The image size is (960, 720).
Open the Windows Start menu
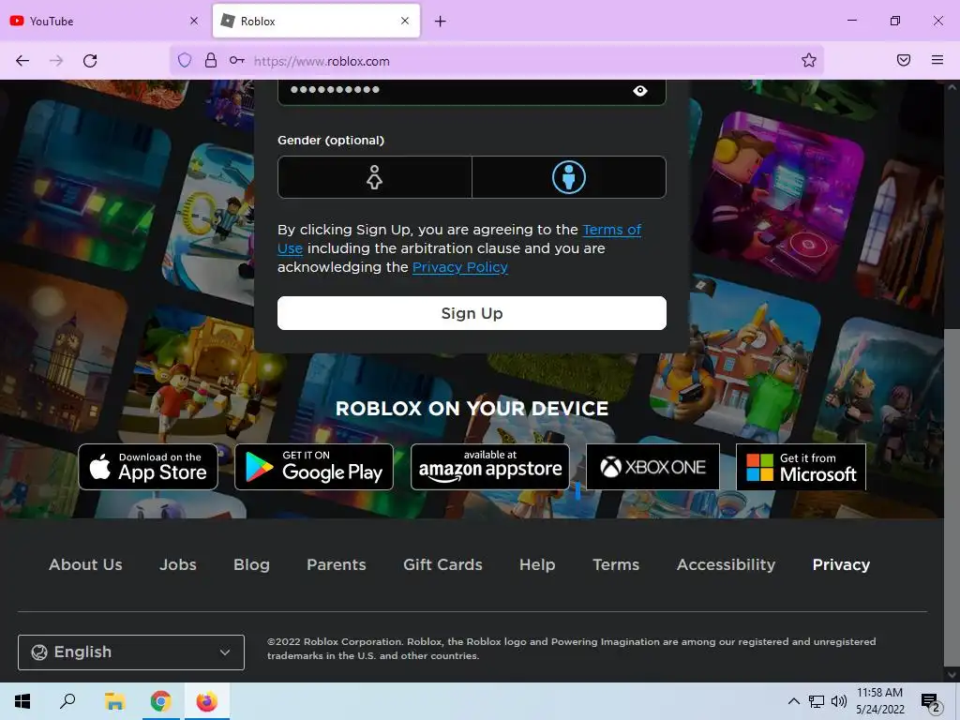22,701
